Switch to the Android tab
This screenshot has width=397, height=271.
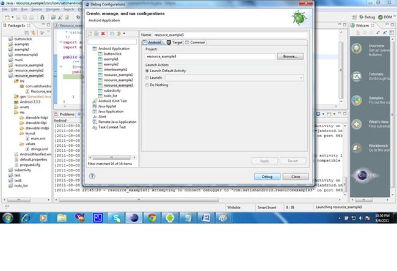[x=152, y=42]
